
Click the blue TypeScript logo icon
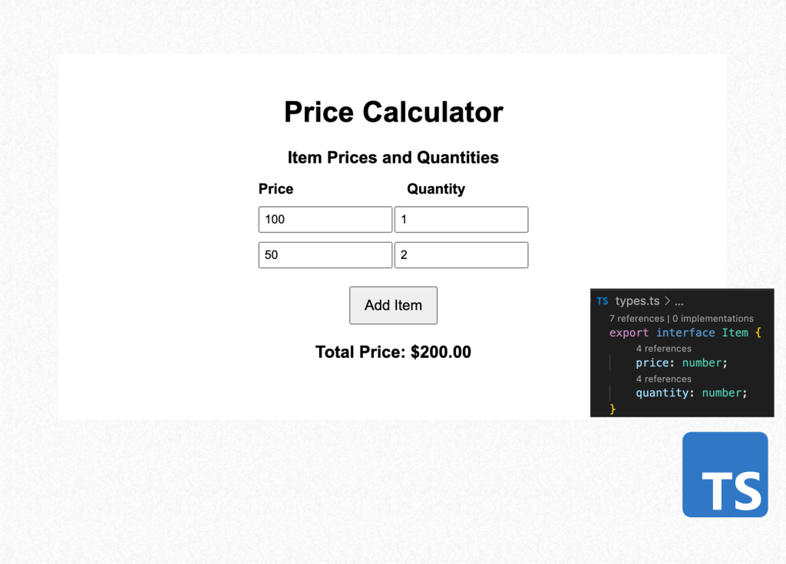725,474
